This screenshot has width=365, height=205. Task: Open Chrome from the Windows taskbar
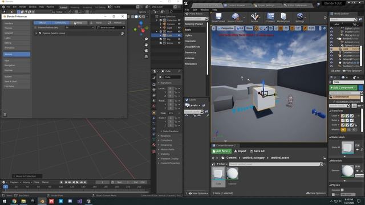(14, 201)
